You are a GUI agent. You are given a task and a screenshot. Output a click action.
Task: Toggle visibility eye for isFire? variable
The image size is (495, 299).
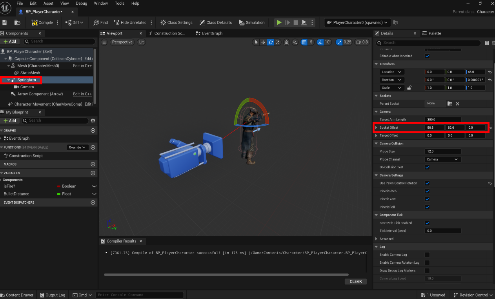pyautogui.click(x=94, y=186)
